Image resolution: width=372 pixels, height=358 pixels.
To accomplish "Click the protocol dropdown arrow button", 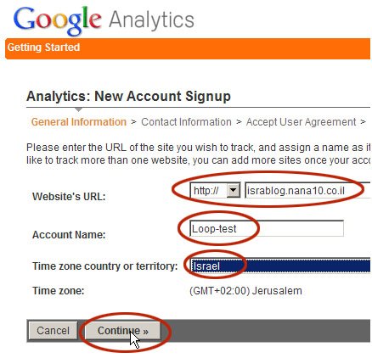I will click(234, 190).
